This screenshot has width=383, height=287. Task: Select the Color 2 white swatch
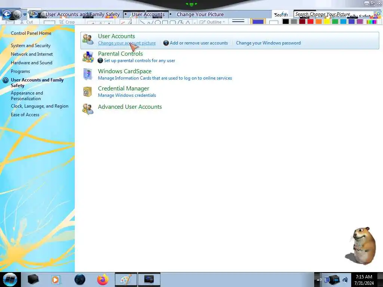273,22
